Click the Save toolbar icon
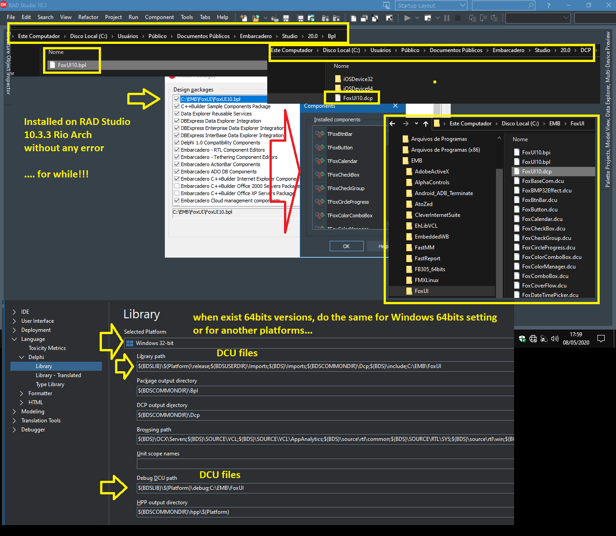This screenshot has height=536, width=616. [x=286, y=18]
